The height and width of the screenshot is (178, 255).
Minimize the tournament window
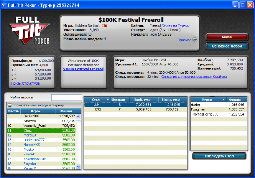(235, 5)
